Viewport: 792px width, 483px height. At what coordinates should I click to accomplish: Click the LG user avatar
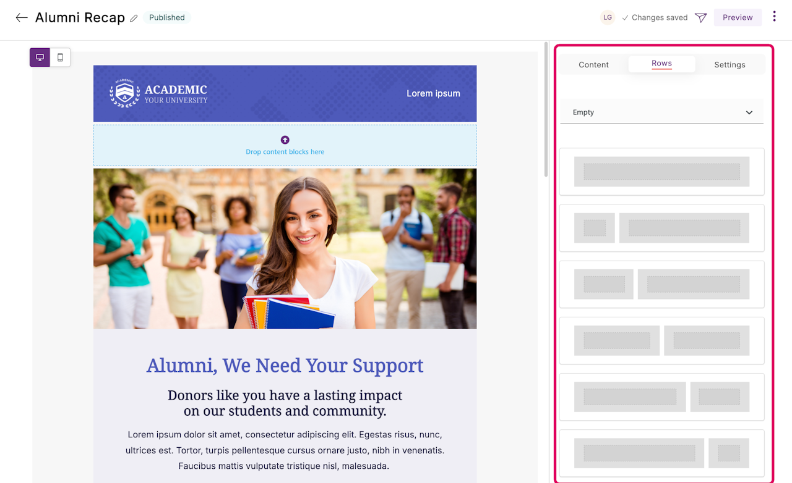point(608,17)
